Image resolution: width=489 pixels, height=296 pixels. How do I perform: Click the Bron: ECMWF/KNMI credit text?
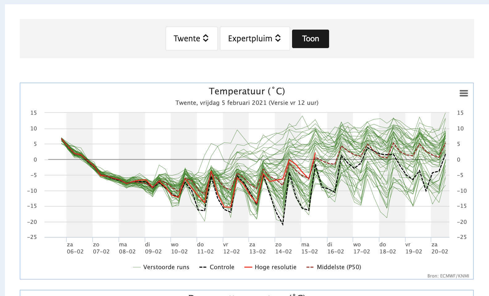pyautogui.click(x=448, y=276)
